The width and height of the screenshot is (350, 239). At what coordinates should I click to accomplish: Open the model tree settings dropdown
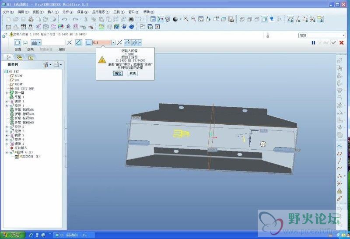[47, 65]
